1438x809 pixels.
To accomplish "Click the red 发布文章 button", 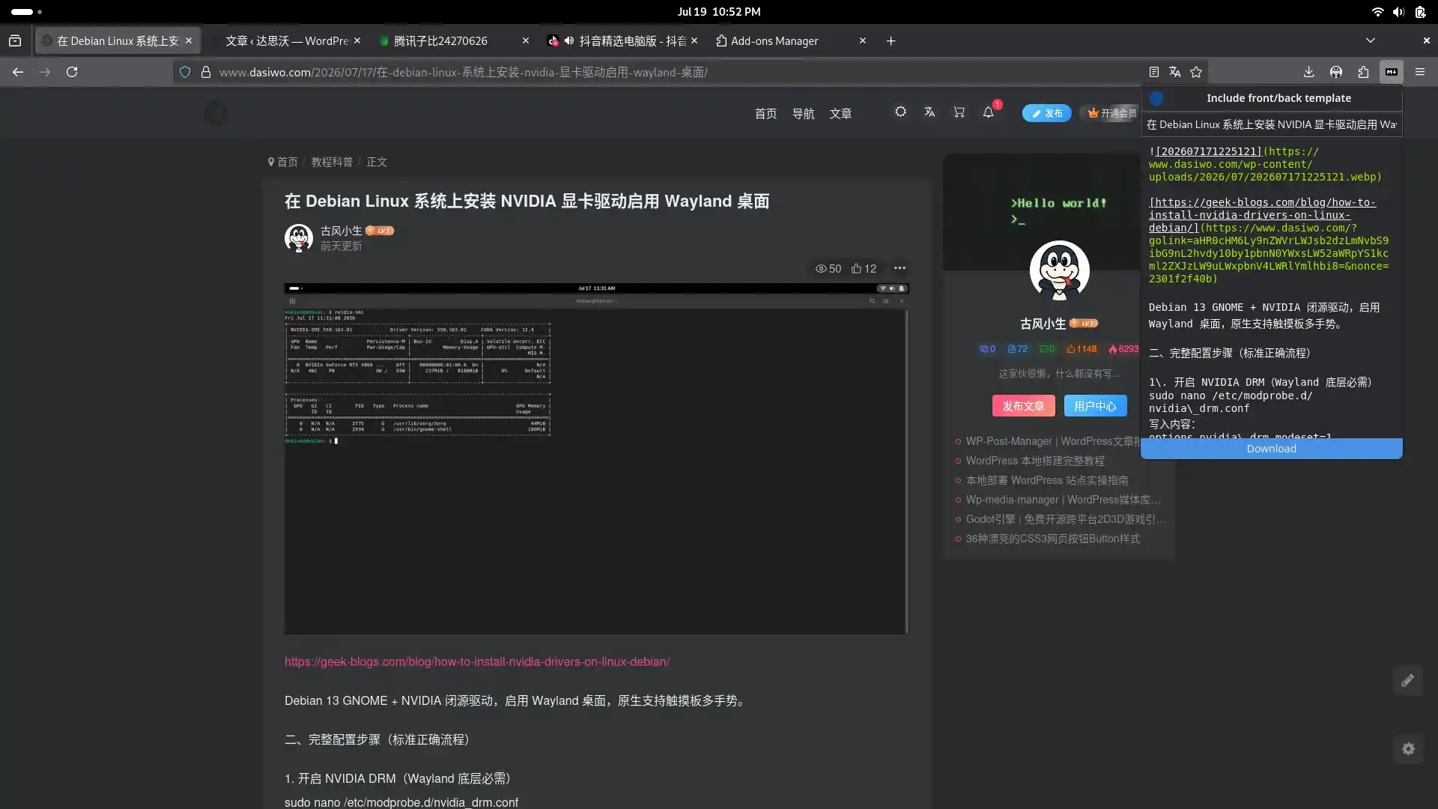I will click(x=1023, y=406).
